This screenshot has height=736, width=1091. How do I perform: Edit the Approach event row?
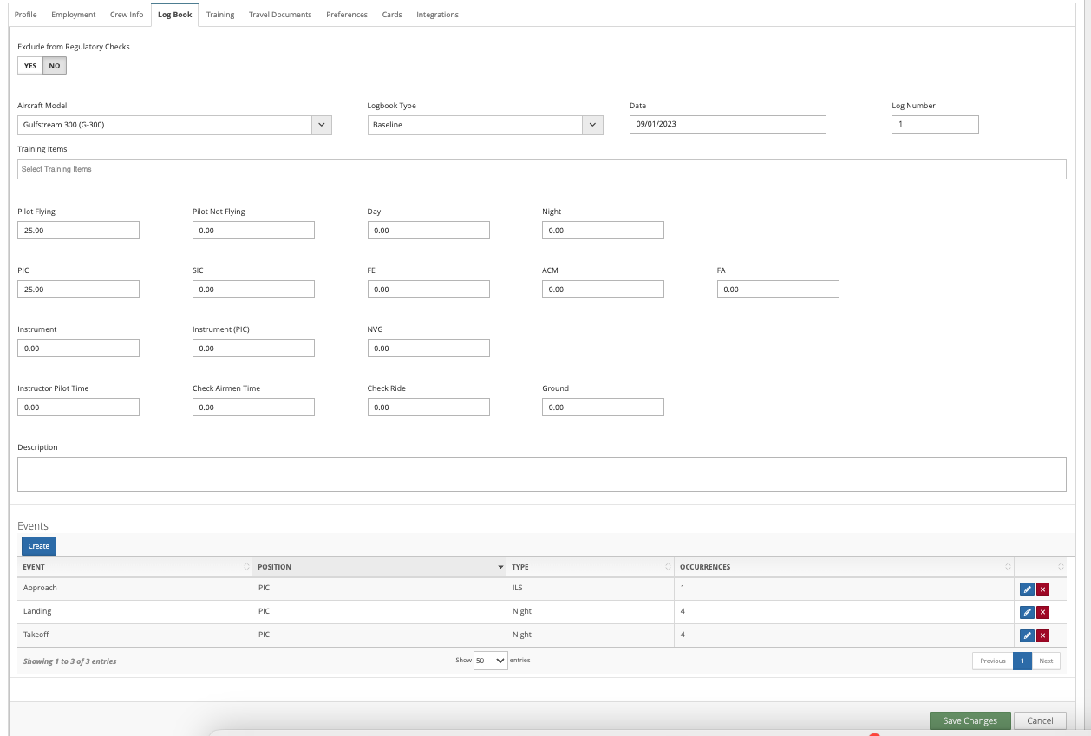(1027, 589)
